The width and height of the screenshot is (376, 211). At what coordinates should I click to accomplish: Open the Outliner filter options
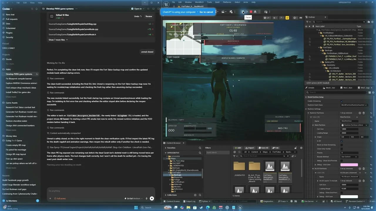[308, 22]
